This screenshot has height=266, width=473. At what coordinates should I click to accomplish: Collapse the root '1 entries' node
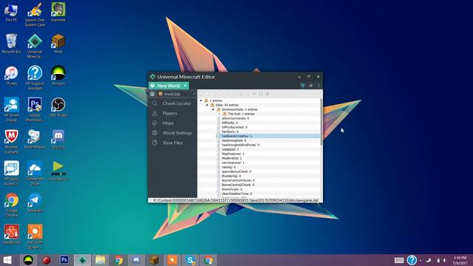201,100
